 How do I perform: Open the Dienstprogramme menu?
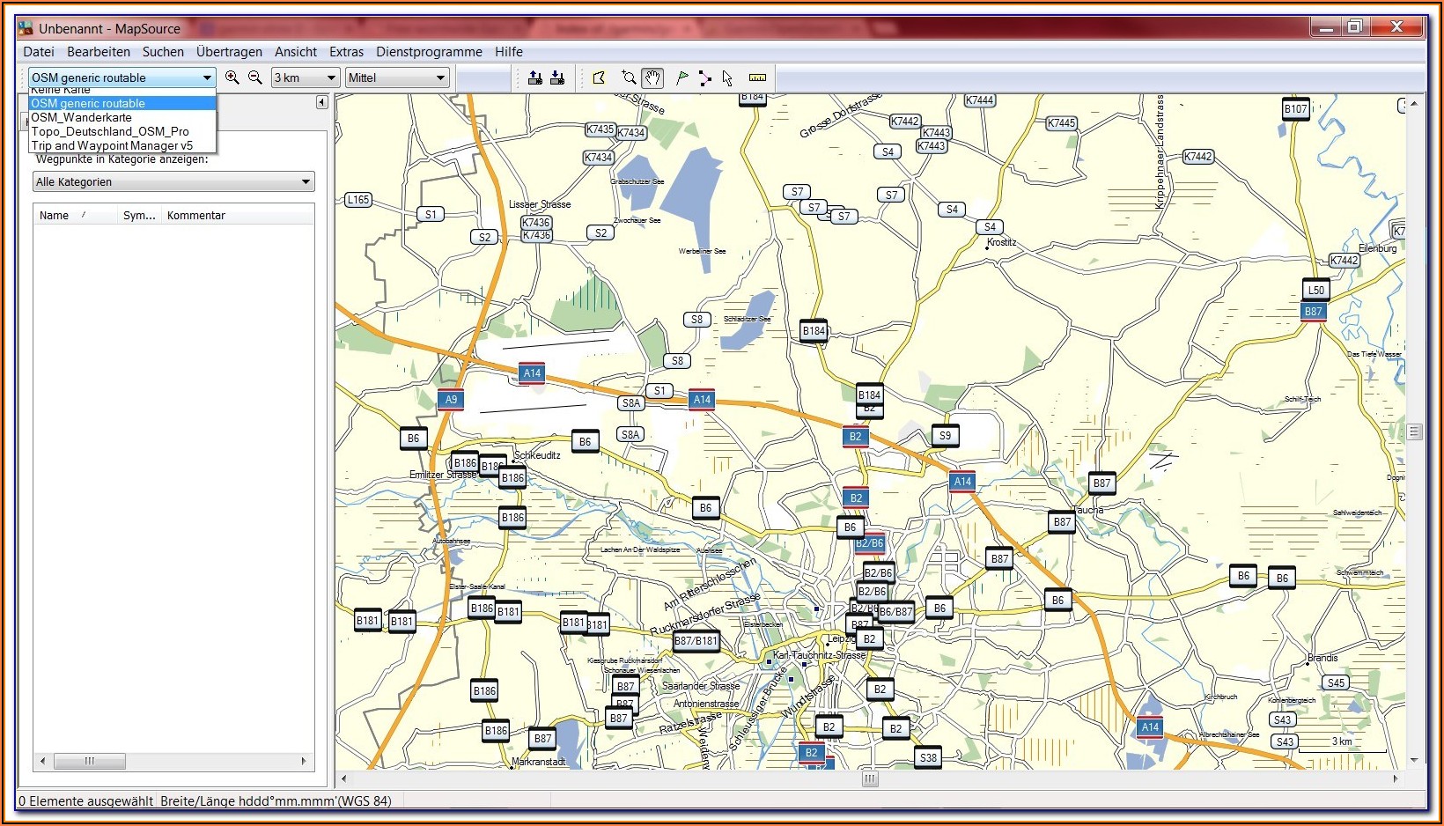[x=429, y=52]
